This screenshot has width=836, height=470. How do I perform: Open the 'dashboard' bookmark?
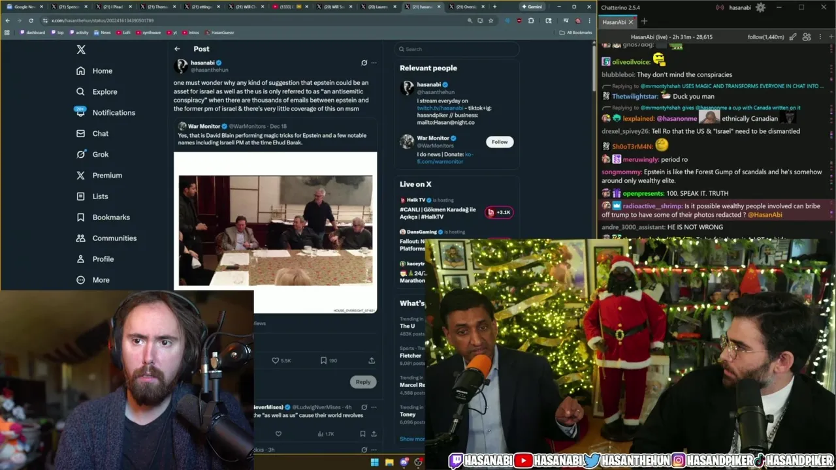[33, 32]
